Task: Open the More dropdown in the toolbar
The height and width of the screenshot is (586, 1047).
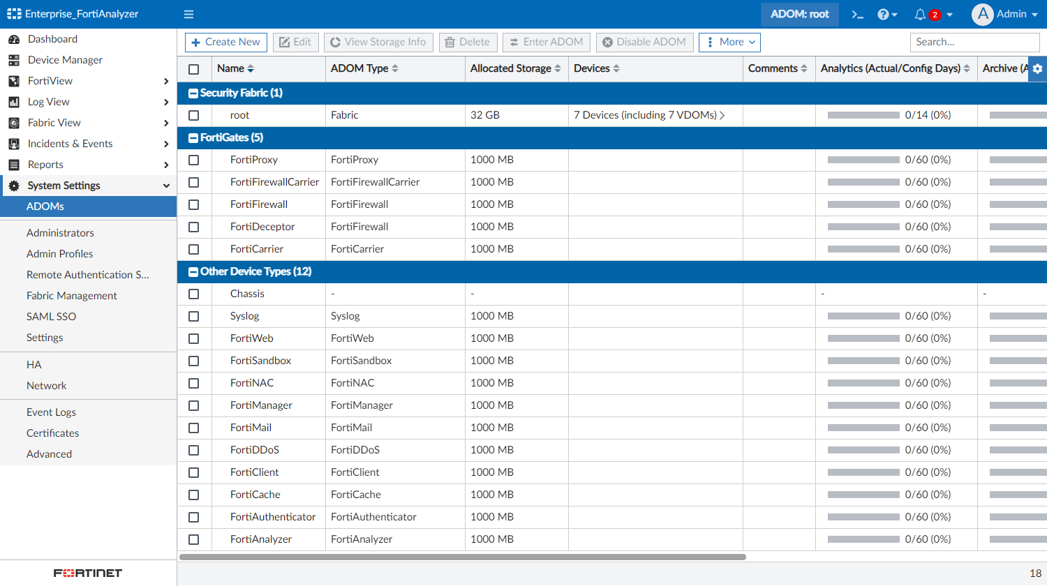Action: [x=729, y=42]
